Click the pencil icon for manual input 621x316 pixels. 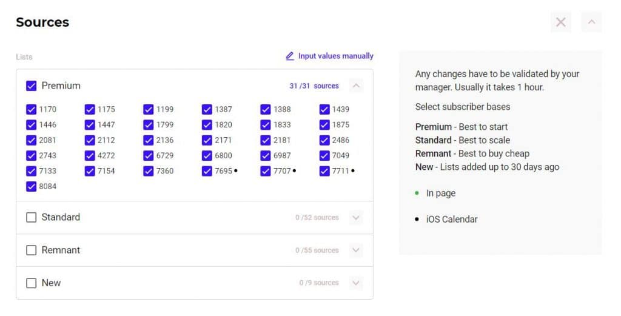click(290, 56)
